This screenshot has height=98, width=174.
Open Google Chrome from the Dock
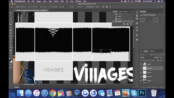(52, 93)
